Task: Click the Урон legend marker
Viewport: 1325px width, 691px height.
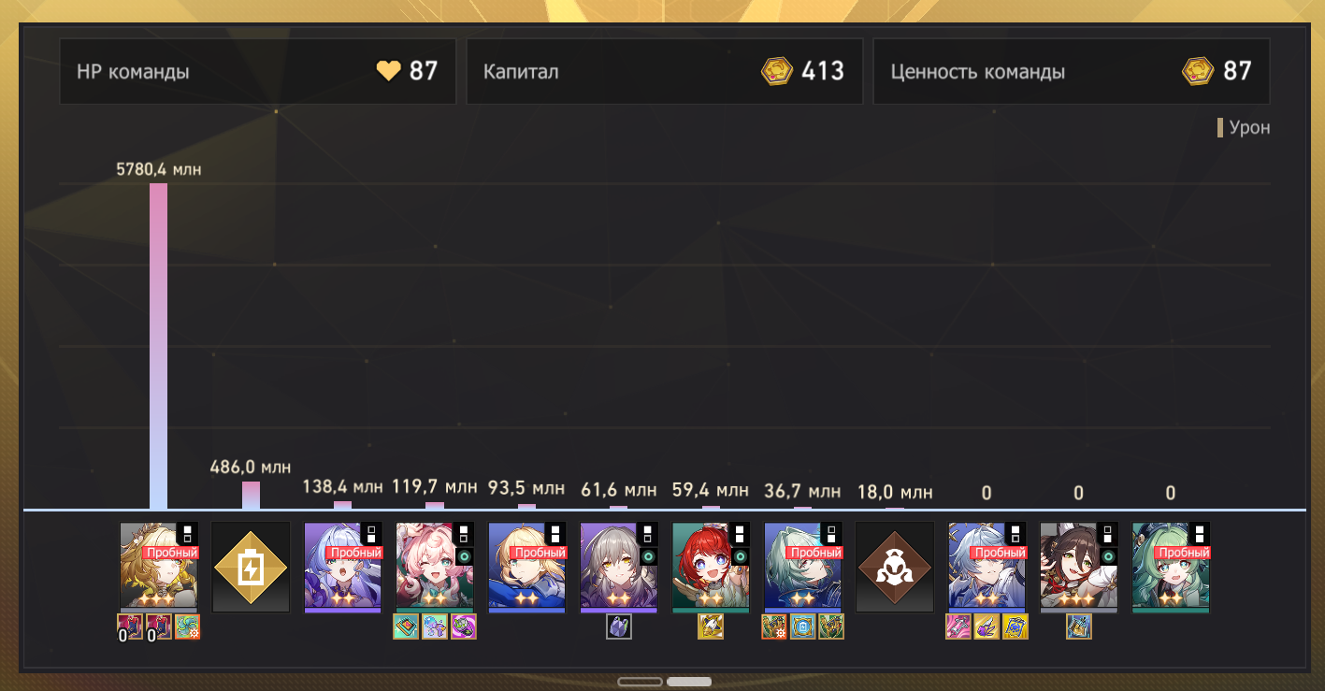Action: (1220, 128)
